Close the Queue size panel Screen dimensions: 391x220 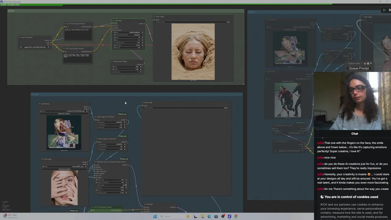click(x=371, y=63)
